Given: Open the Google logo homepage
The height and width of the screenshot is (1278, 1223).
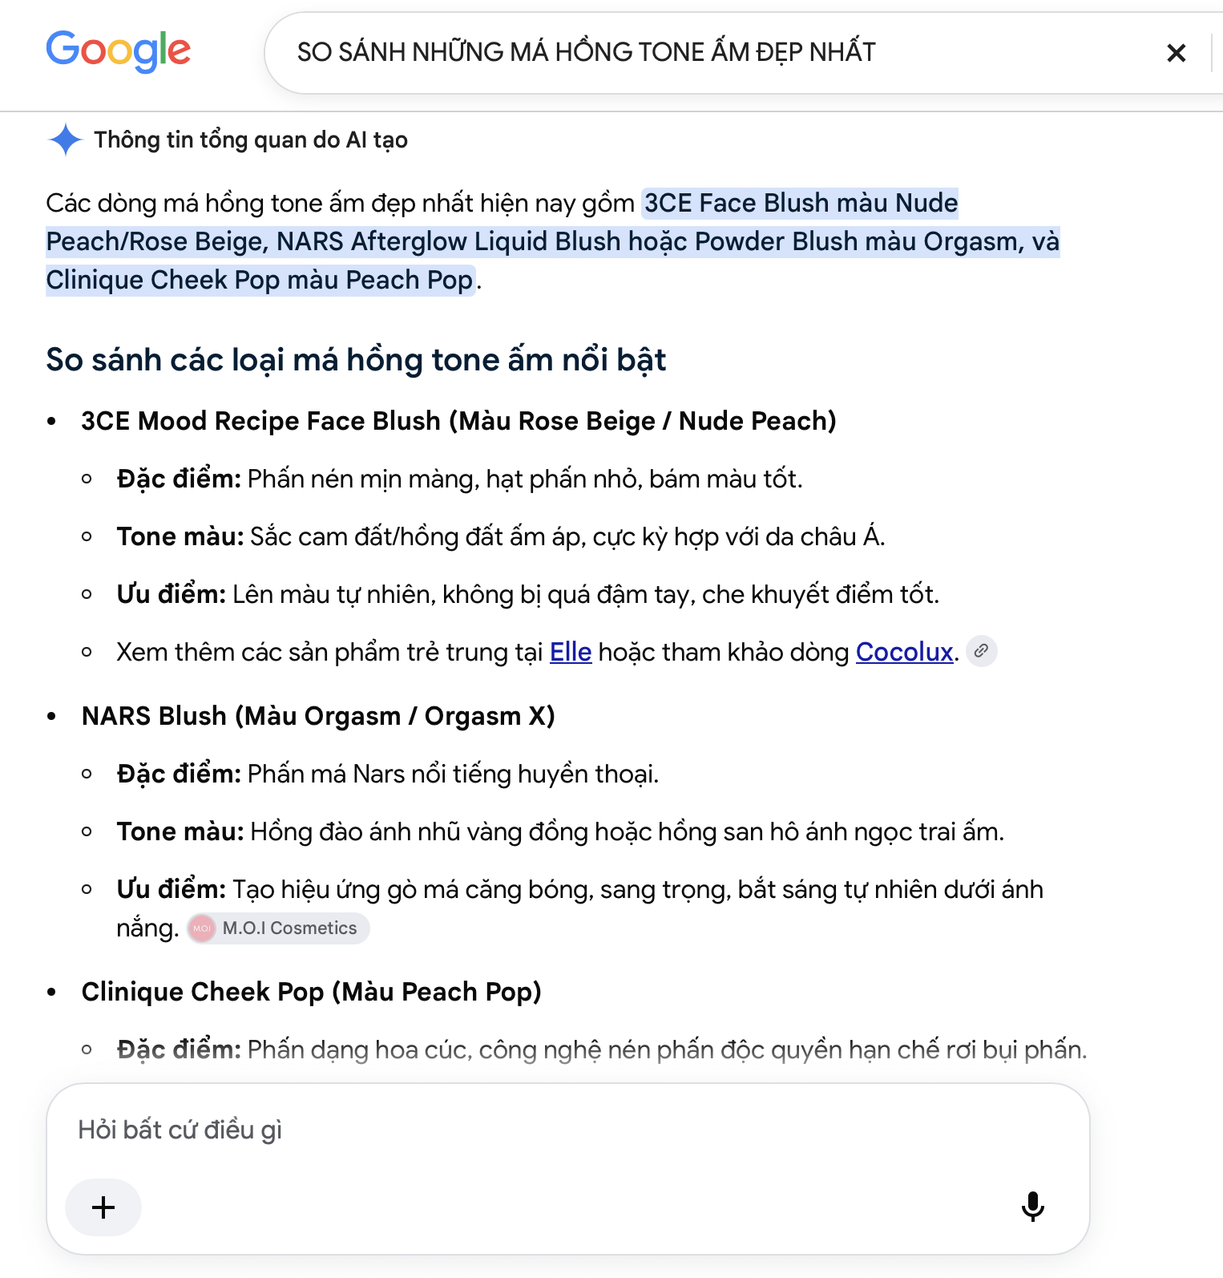Looking at the screenshot, I should tap(118, 51).
